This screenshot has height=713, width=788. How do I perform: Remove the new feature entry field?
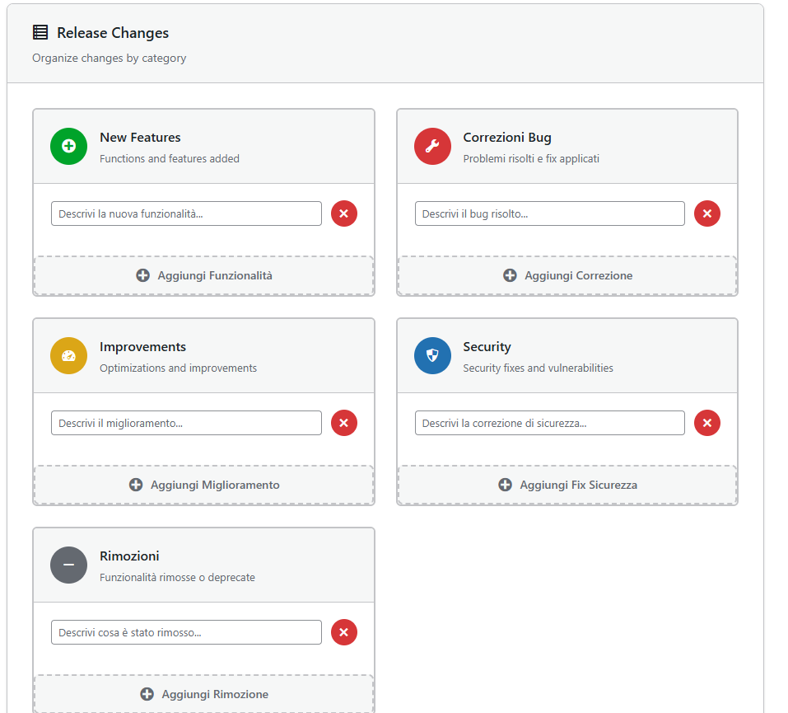[343, 213]
